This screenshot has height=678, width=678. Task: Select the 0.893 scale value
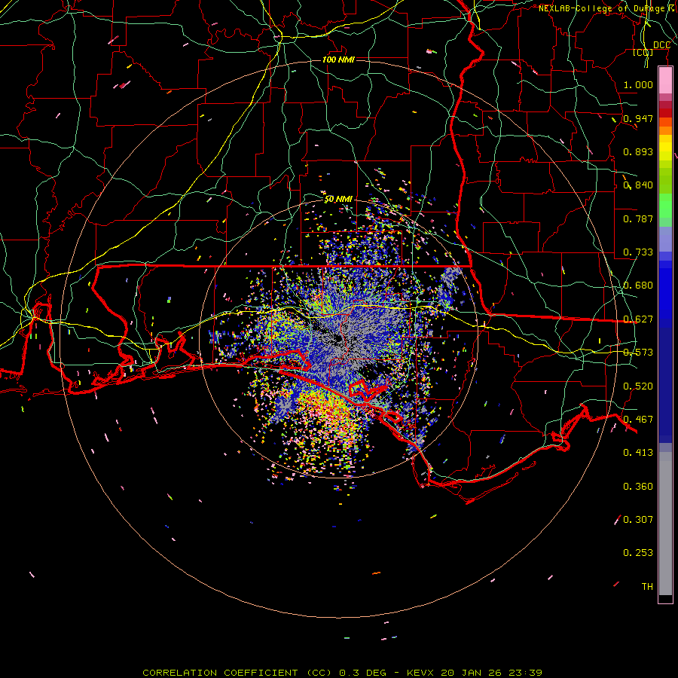tap(638, 151)
